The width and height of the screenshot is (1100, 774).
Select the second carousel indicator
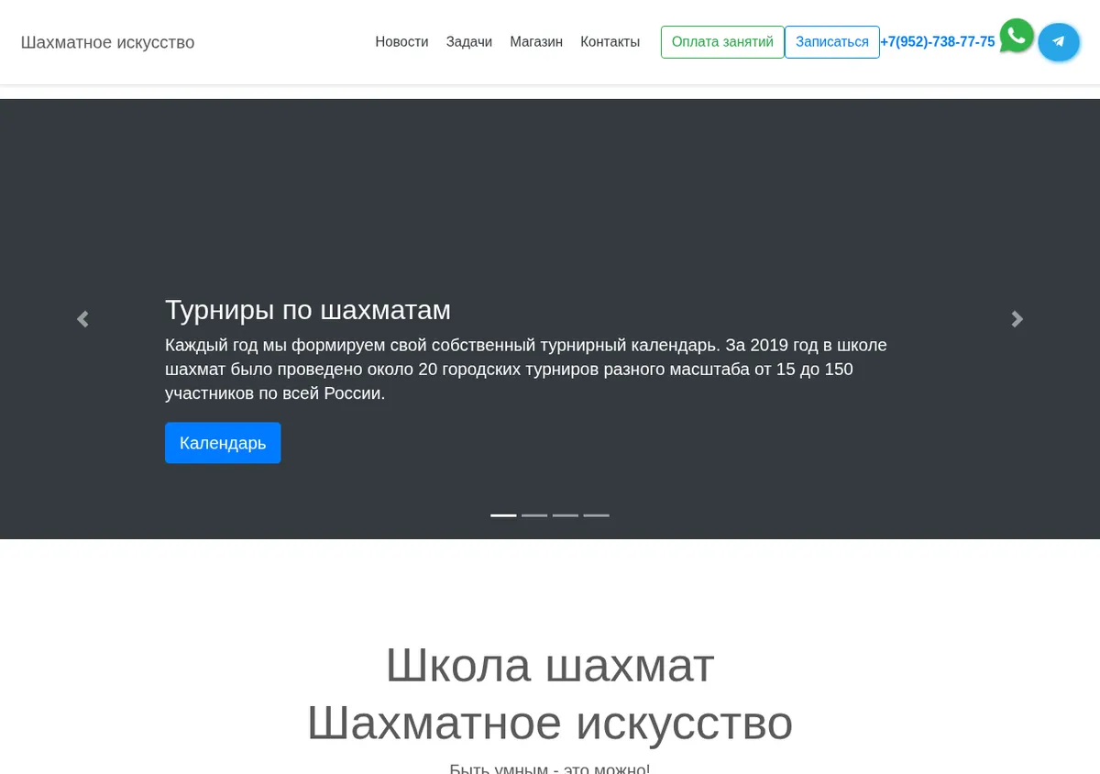click(x=534, y=515)
